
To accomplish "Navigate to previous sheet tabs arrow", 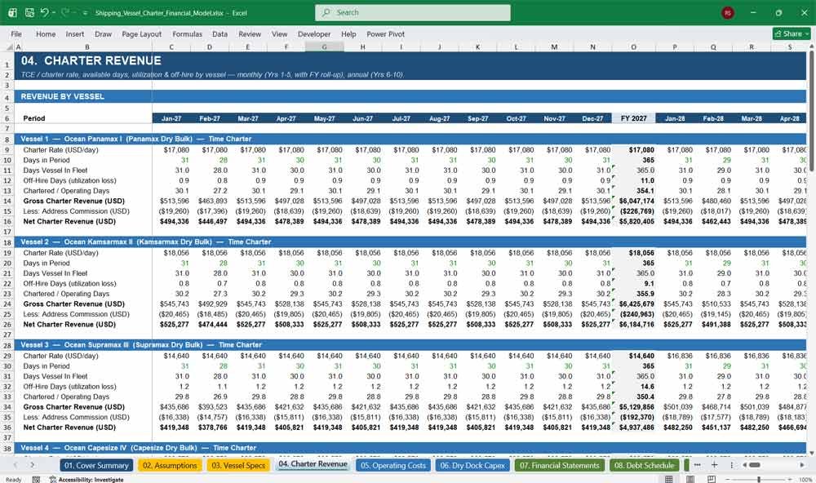I will (15, 465).
